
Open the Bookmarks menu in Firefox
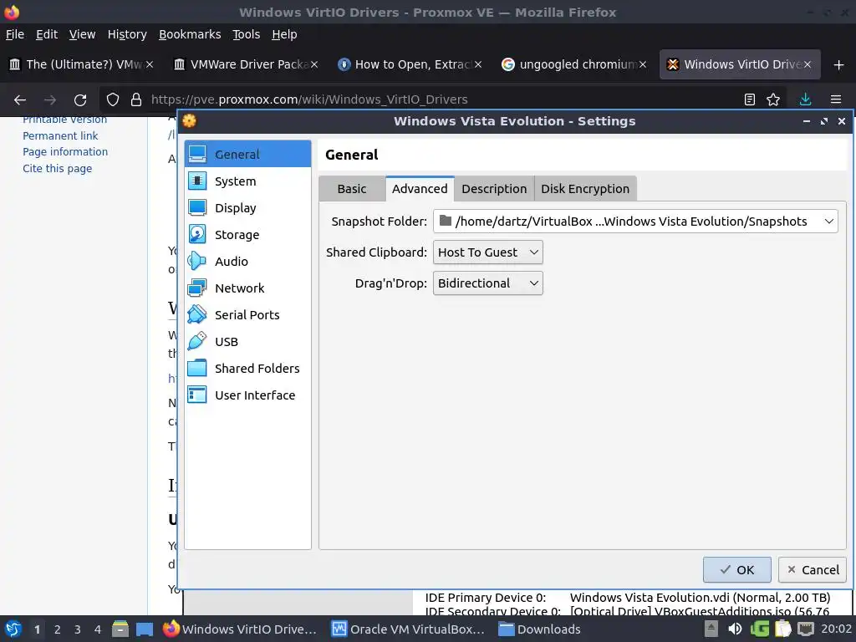click(x=190, y=34)
